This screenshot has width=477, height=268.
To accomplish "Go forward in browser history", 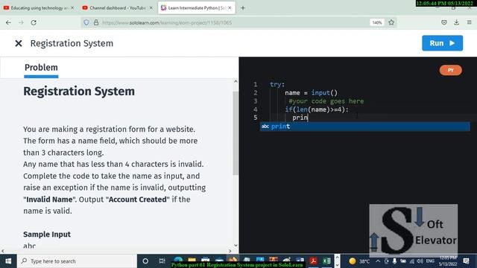I will [21, 22].
